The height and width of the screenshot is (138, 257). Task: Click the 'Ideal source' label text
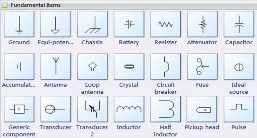239,88
